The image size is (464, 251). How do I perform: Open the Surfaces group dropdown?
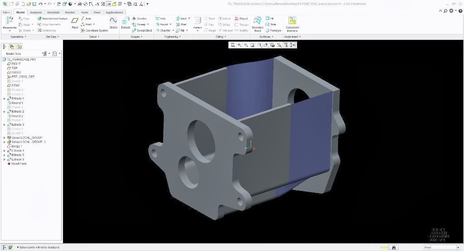click(x=266, y=37)
